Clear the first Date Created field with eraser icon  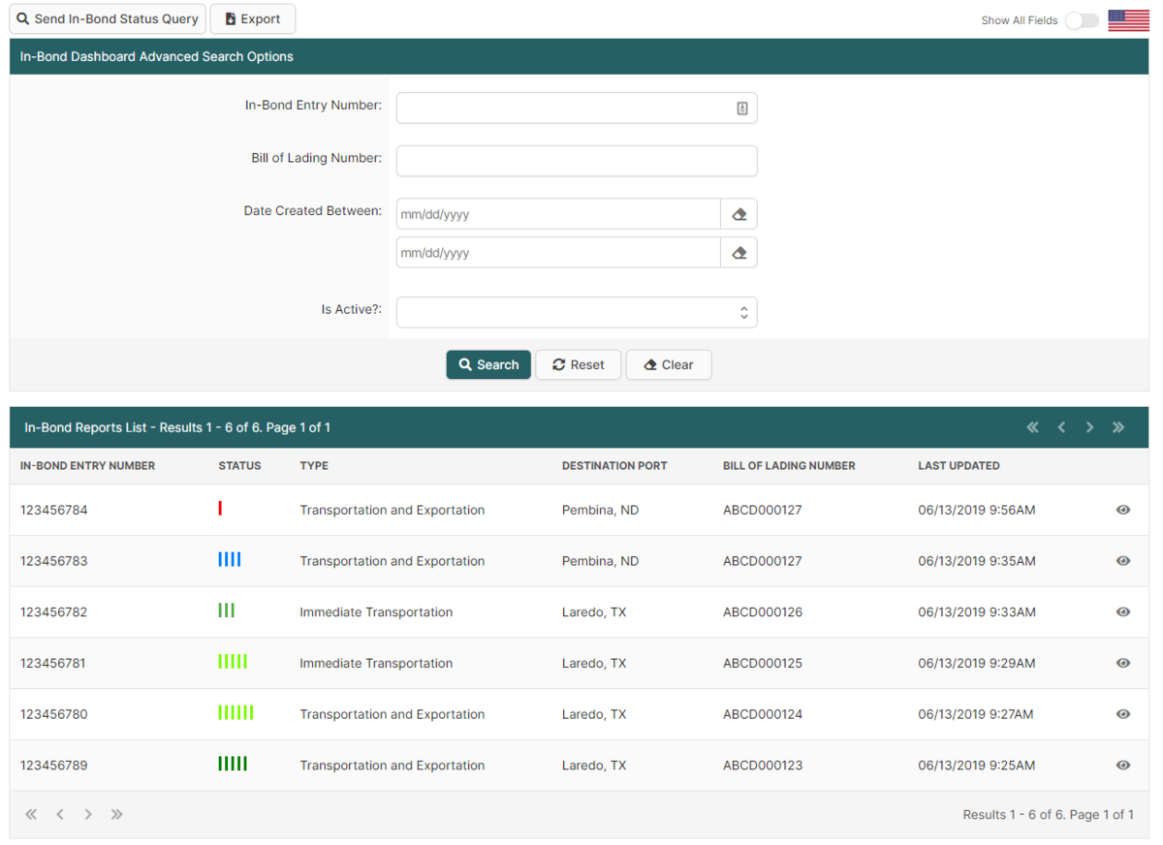coord(739,213)
